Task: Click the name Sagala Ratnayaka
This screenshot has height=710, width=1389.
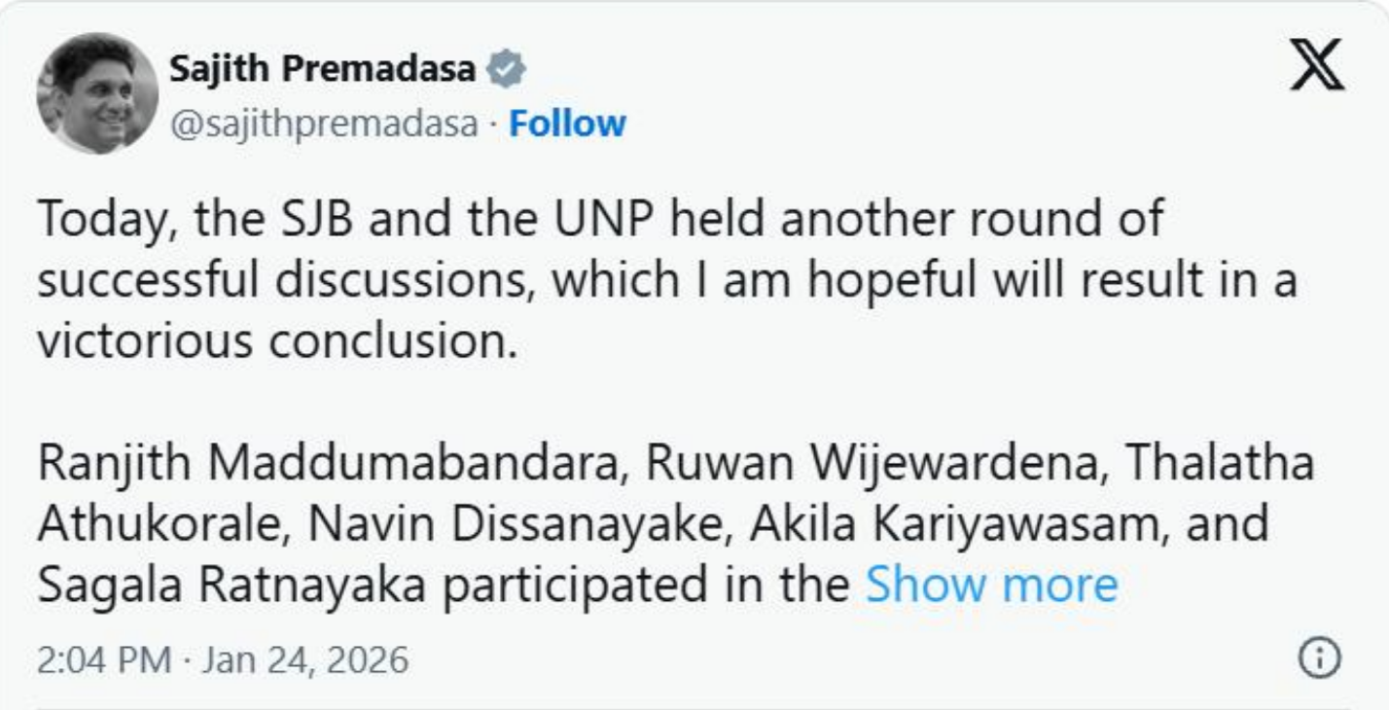Action: 230,585
